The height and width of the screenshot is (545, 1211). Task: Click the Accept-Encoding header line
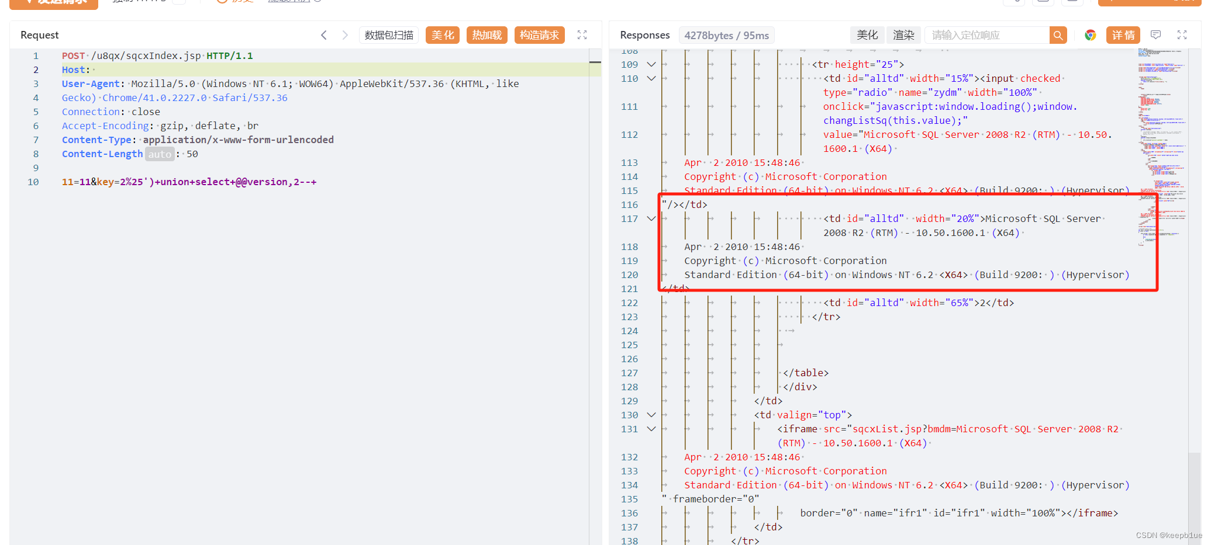click(x=160, y=126)
